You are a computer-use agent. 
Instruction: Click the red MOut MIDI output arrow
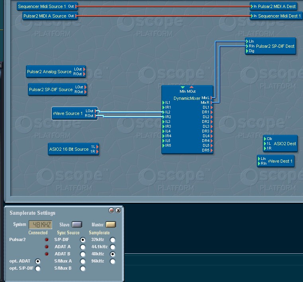[x=192, y=87]
